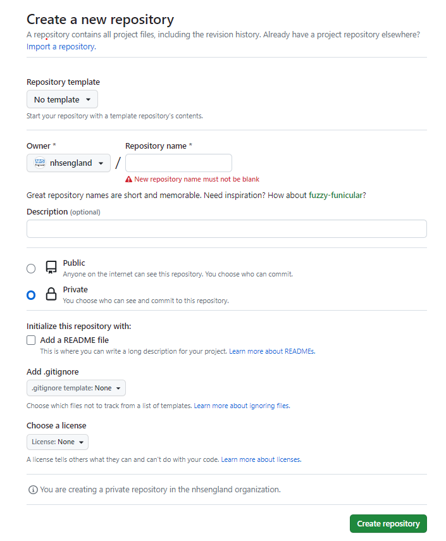Viewport: 446px width, 541px height.
Task: Click the public repository book icon
Action: 51,268
